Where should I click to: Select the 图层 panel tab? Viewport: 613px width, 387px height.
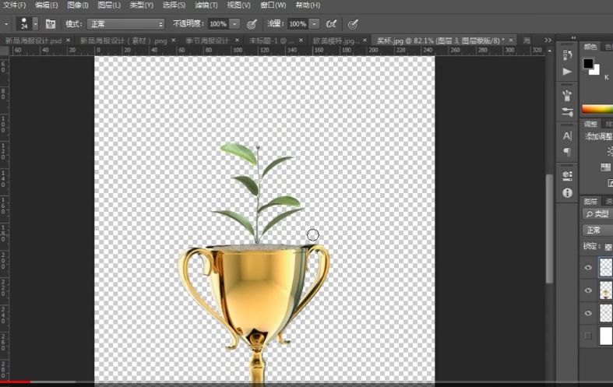point(590,202)
